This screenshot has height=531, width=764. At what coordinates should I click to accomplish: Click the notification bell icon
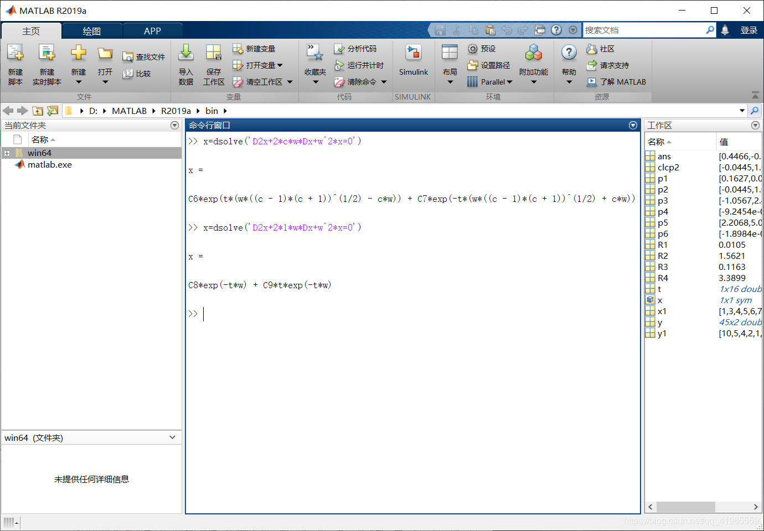click(725, 30)
